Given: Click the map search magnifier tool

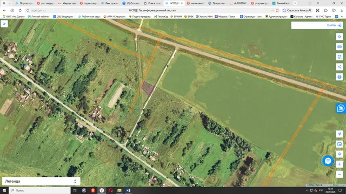Looking at the screenshot, I should tap(340, 154).
